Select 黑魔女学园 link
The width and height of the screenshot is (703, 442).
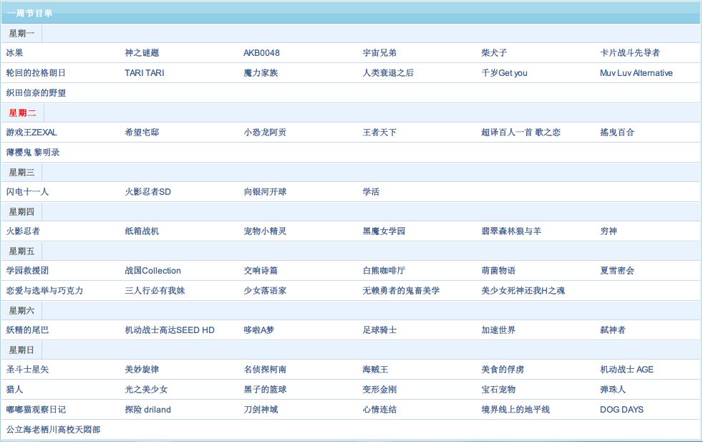tap(384, 231)
